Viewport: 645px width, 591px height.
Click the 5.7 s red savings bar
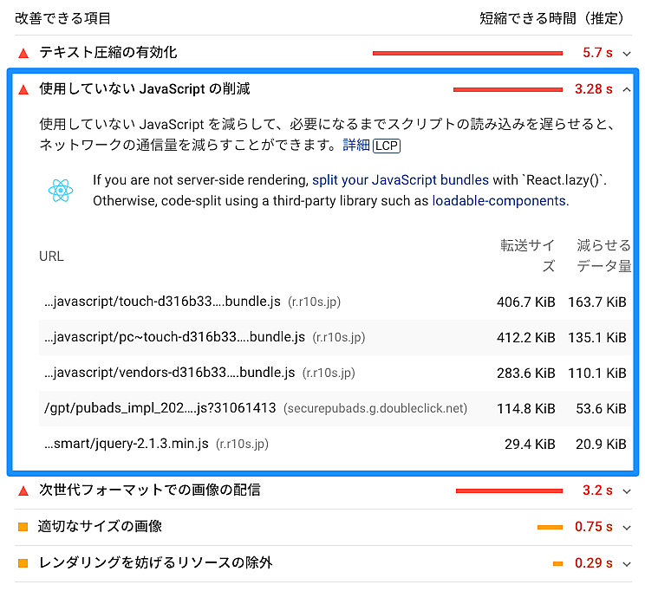point(469,53)
